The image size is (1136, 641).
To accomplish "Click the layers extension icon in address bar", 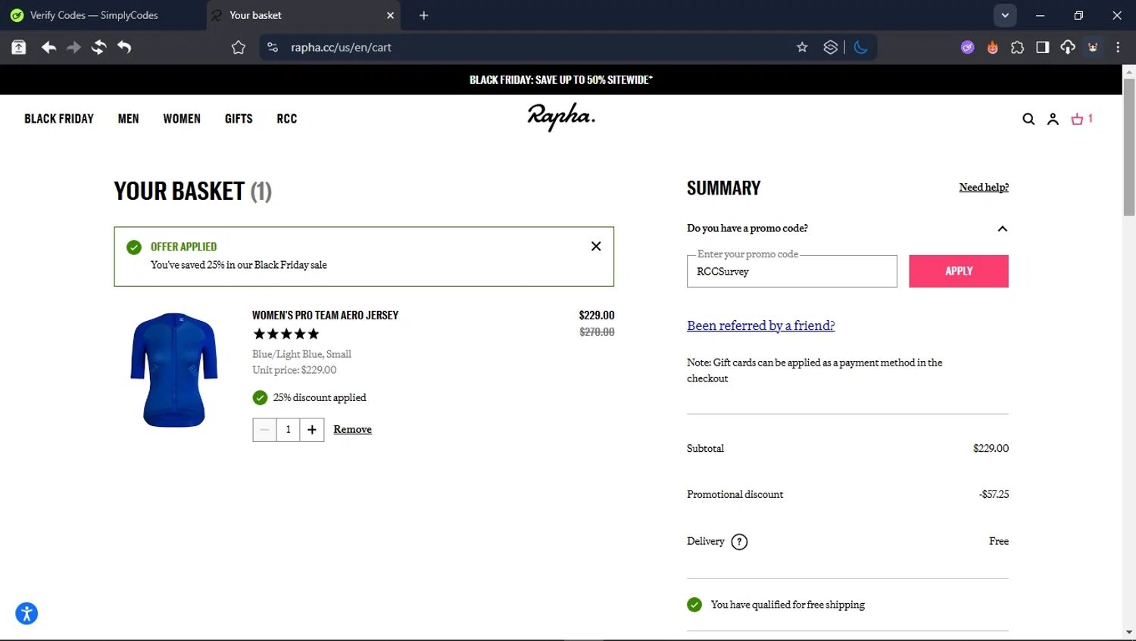I will [x=831, y=47].
